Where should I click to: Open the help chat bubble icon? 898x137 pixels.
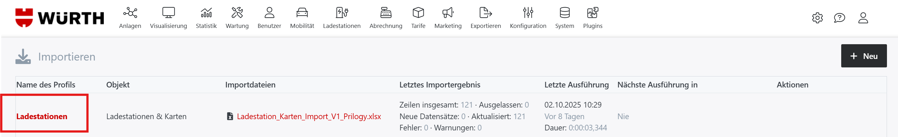pyautogui.click(x=839, y=18)
